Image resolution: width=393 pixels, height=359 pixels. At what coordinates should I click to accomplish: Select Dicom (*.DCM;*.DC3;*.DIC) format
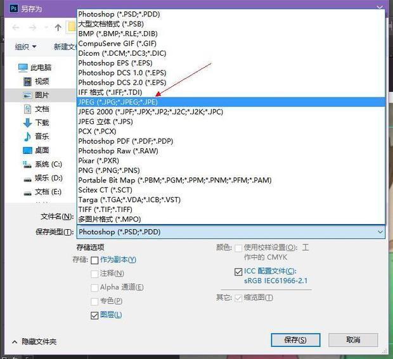click(x=231, y=53)
